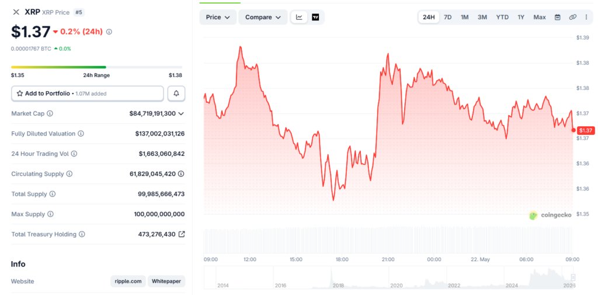Select the 24H timeframe tab
This screenshot has width=598, height=295.
[x=429, y=17]
